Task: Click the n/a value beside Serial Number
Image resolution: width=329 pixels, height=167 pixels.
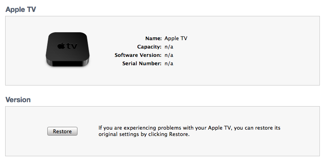Action: click(169, 64)
